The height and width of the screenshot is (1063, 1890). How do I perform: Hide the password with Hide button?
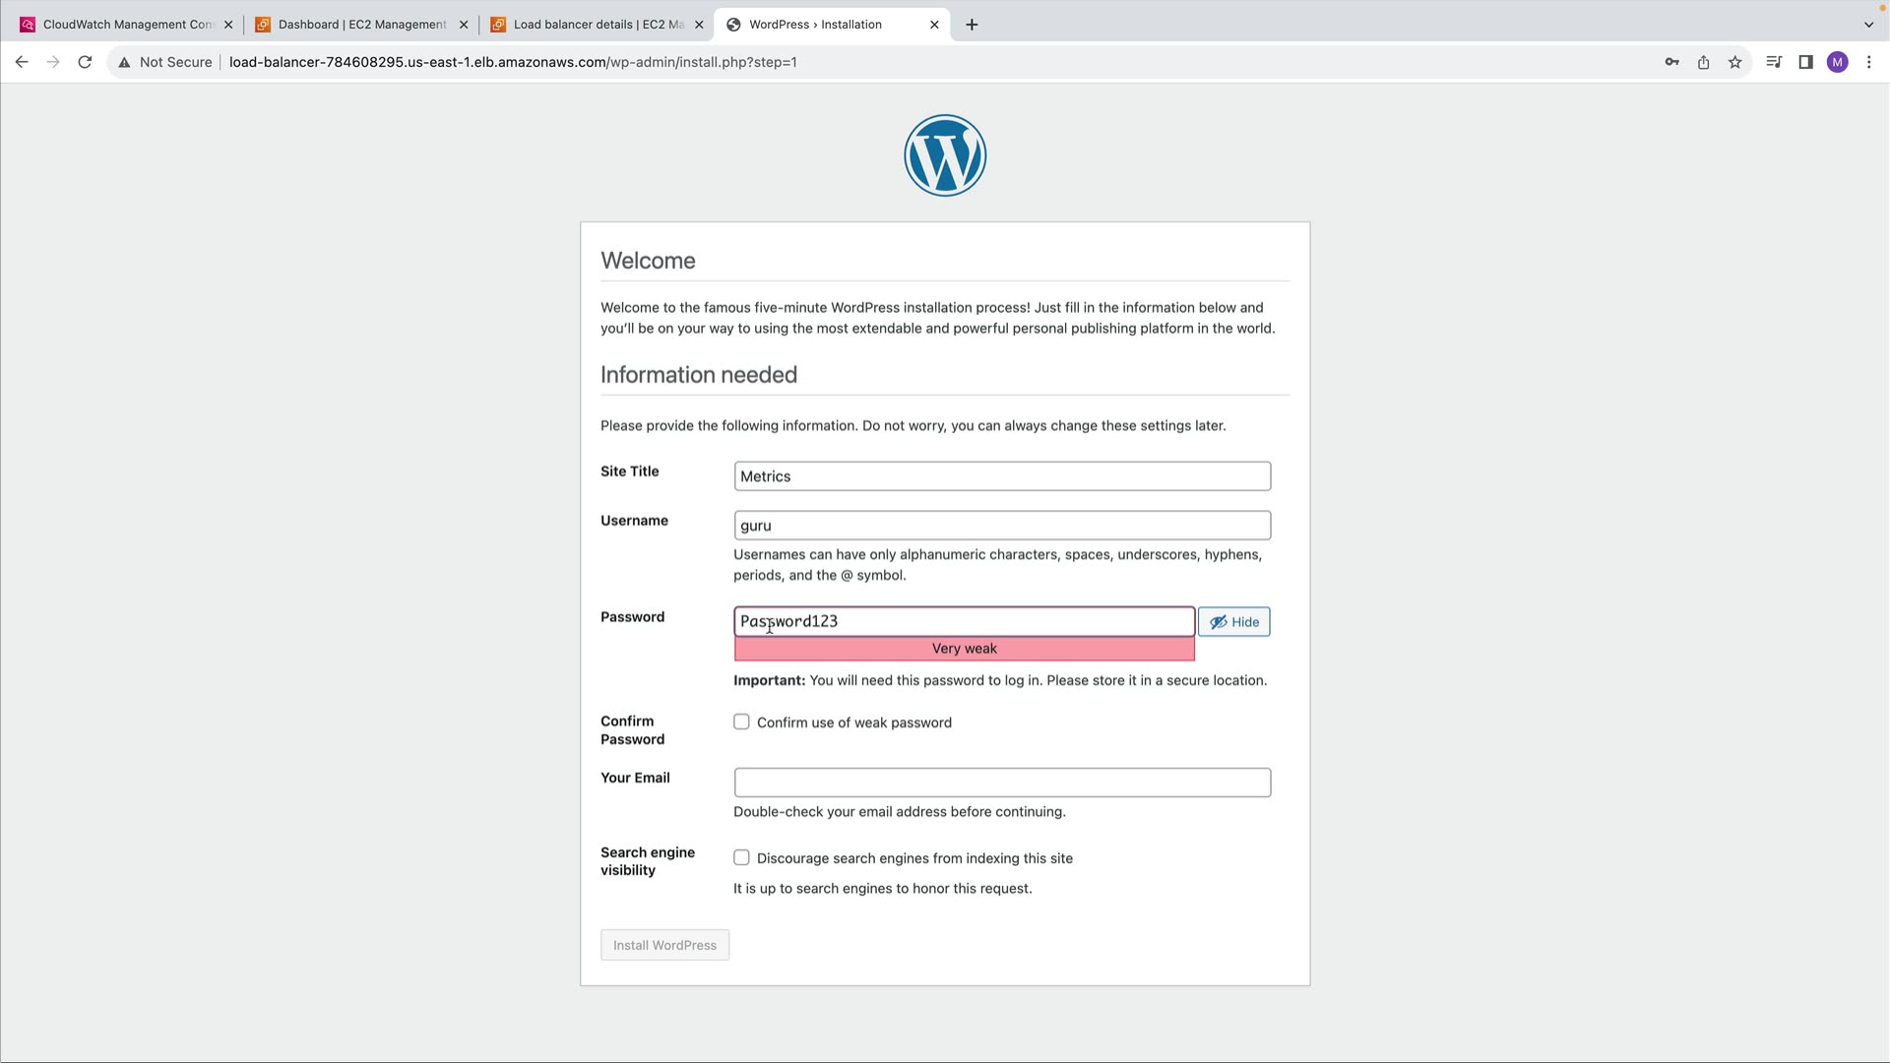(1233, 622)
